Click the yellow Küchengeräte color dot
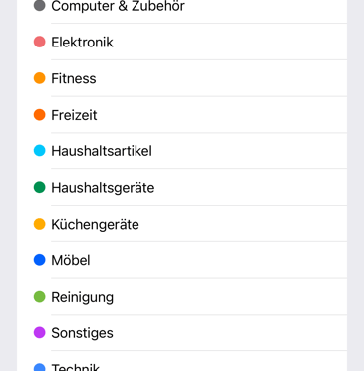 [40, 224]
